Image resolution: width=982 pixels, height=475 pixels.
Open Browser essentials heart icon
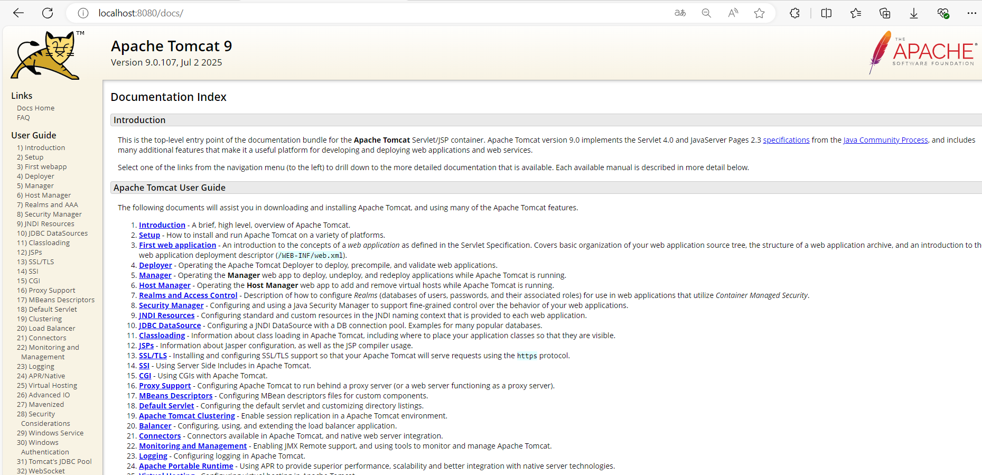(943, 13)
